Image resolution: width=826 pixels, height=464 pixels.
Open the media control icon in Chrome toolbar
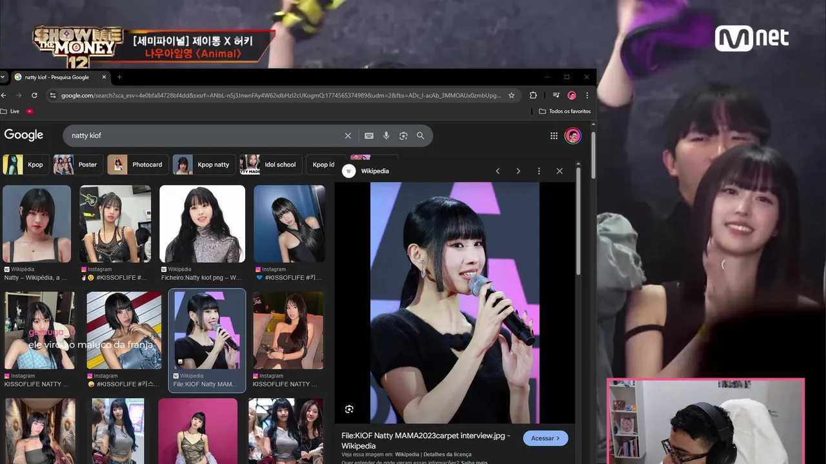(556, 95)
